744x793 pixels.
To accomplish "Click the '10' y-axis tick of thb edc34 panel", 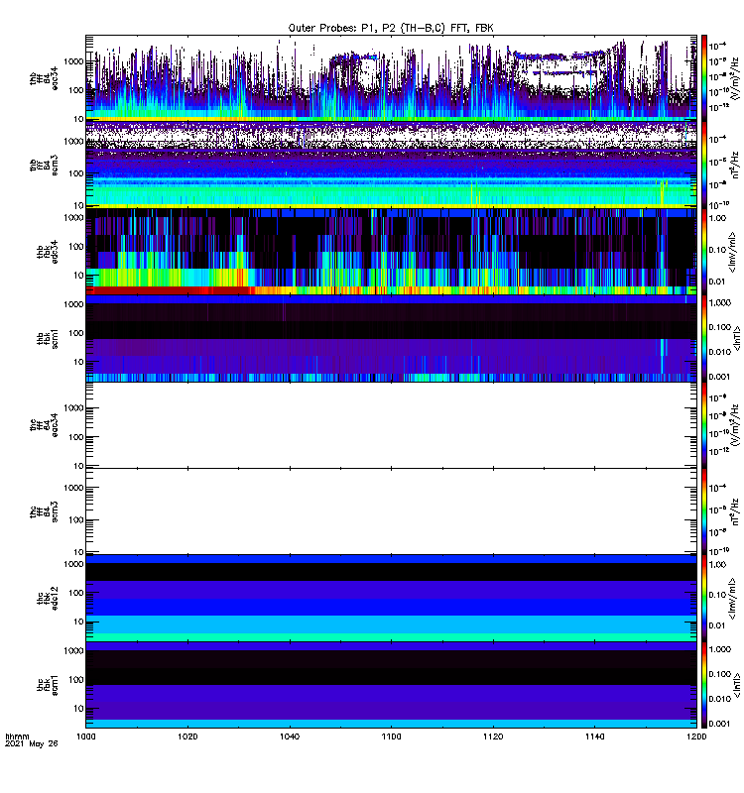I will tap(78, 276).
